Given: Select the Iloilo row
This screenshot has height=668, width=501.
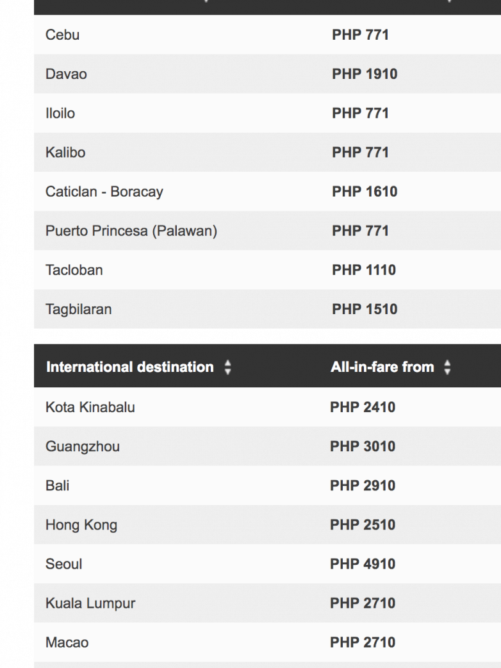Looking at the screenshot, I should (60, 113).
